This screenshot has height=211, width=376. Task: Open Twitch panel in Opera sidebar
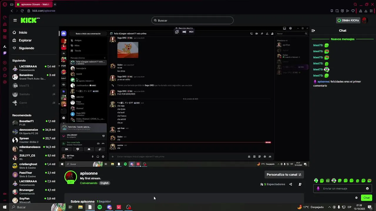[x=5, y=53]
